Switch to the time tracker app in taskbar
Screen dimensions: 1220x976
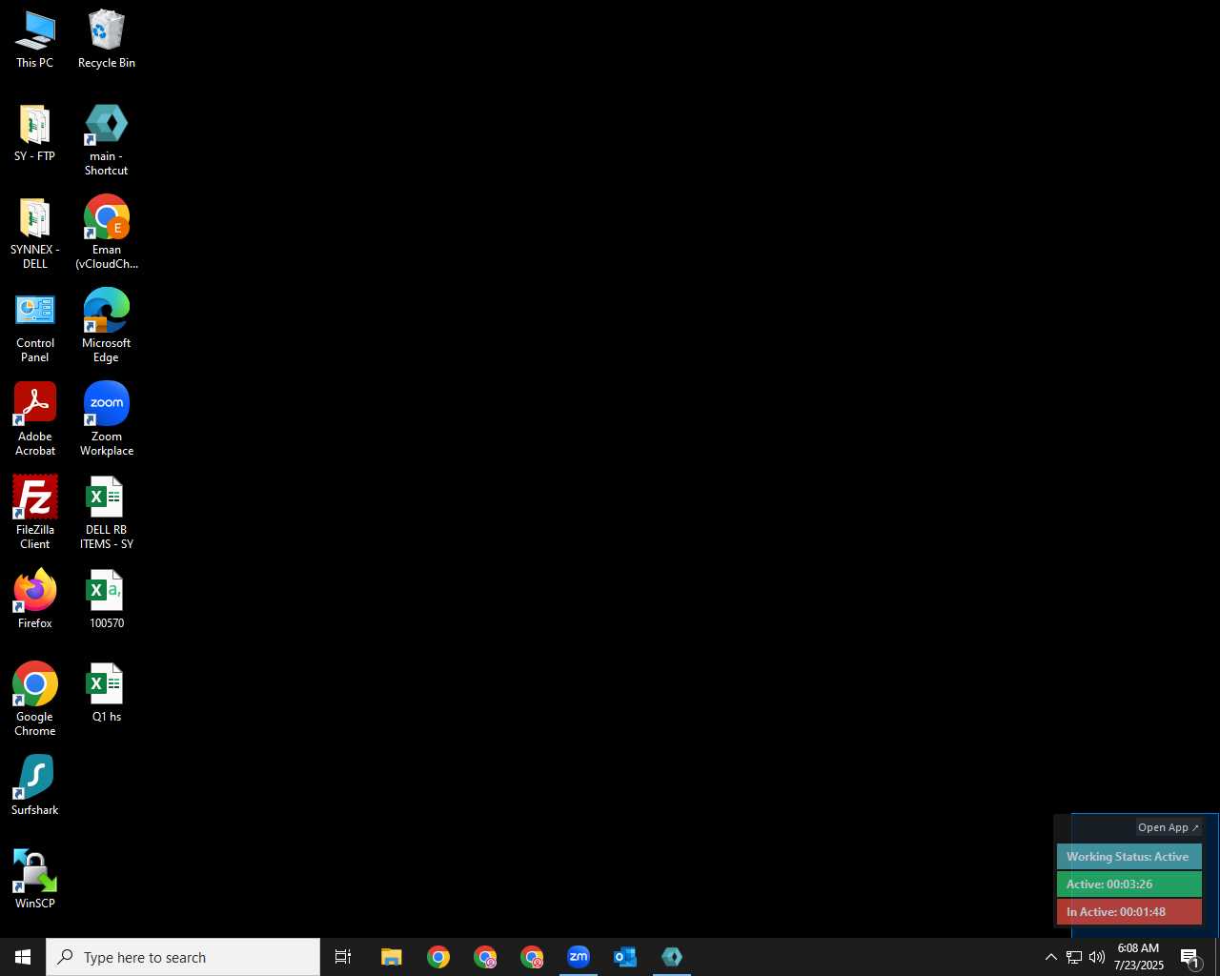coord(672,957)
